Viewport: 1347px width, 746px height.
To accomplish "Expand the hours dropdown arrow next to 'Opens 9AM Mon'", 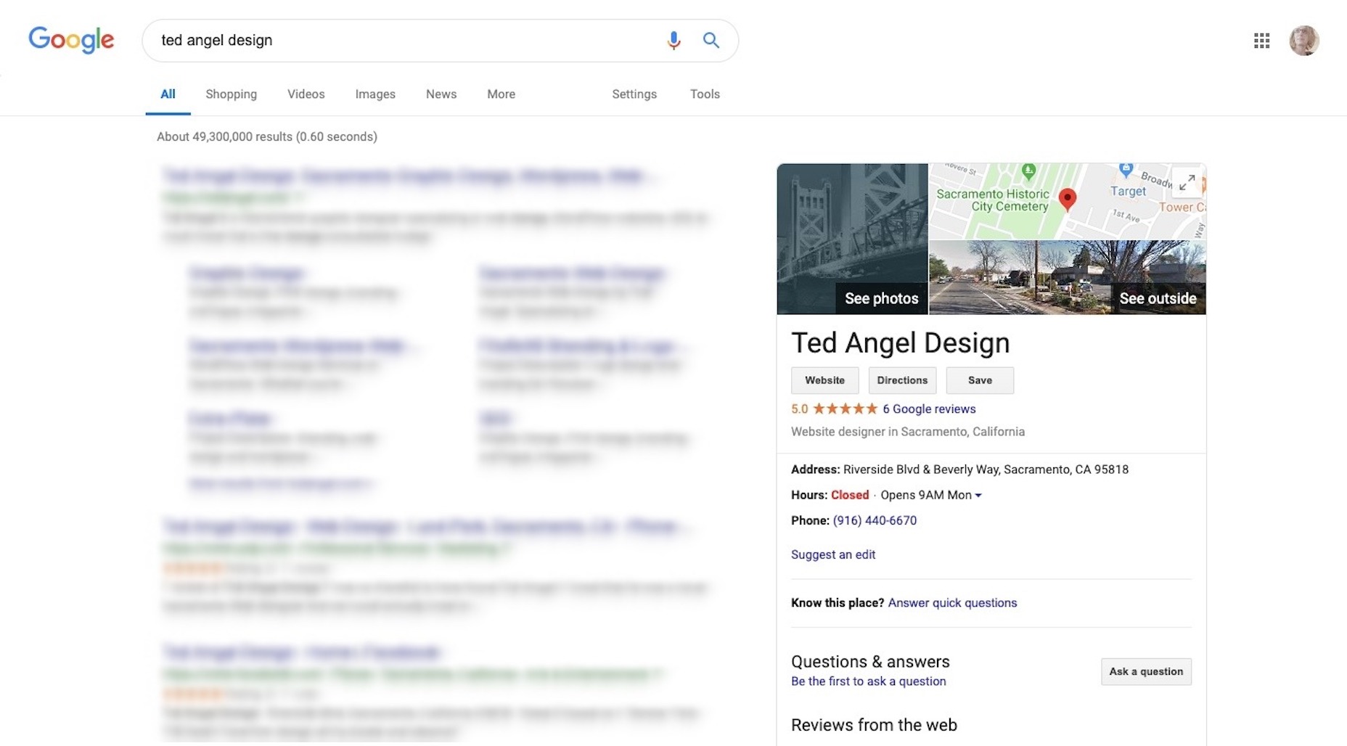I will point(978,496).
